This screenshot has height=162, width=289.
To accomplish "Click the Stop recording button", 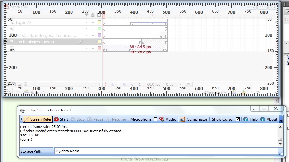I will 78,119.
